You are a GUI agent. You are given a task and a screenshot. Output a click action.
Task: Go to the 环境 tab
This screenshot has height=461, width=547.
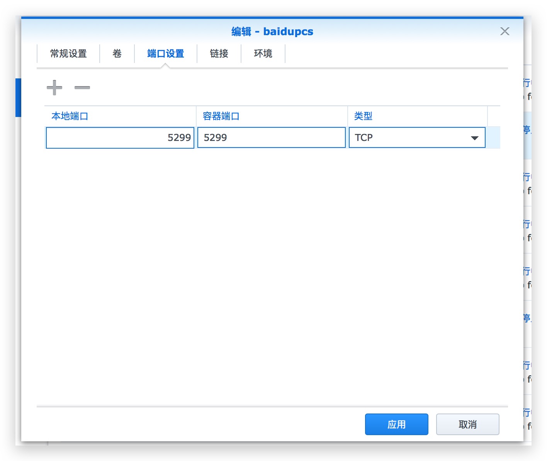pos(263,53)
